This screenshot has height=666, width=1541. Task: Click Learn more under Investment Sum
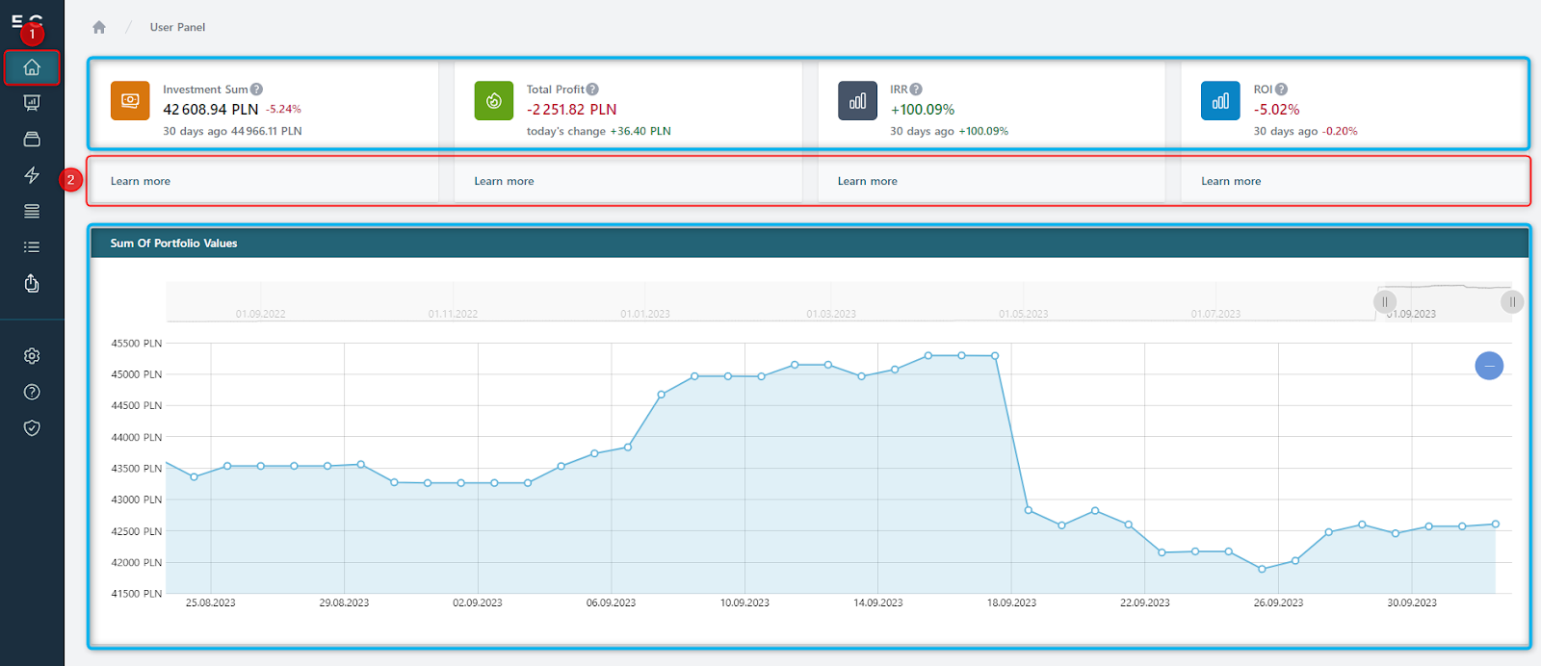click(141, 181)
